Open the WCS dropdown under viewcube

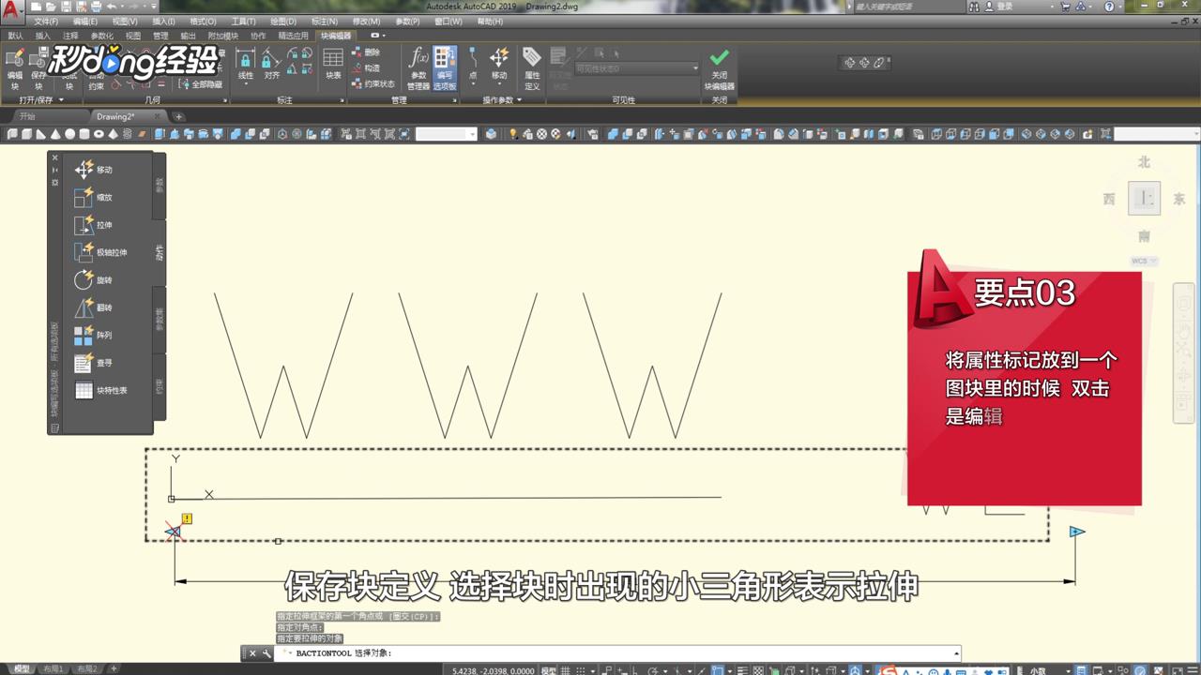1144,261
